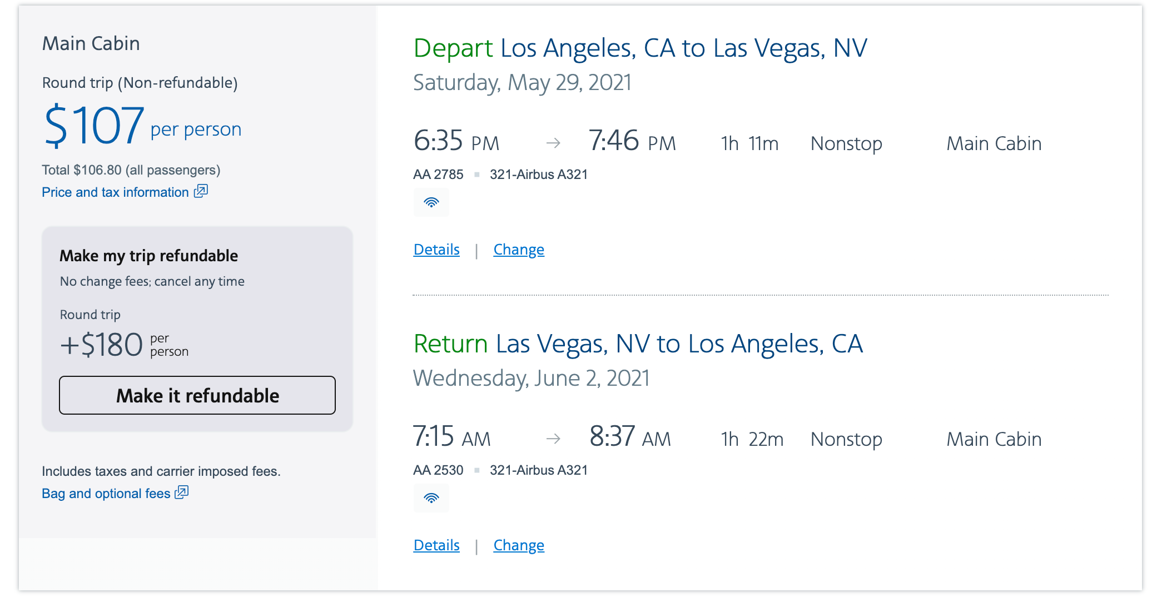Change the departing Los Angeles flight

click(519, 250)
